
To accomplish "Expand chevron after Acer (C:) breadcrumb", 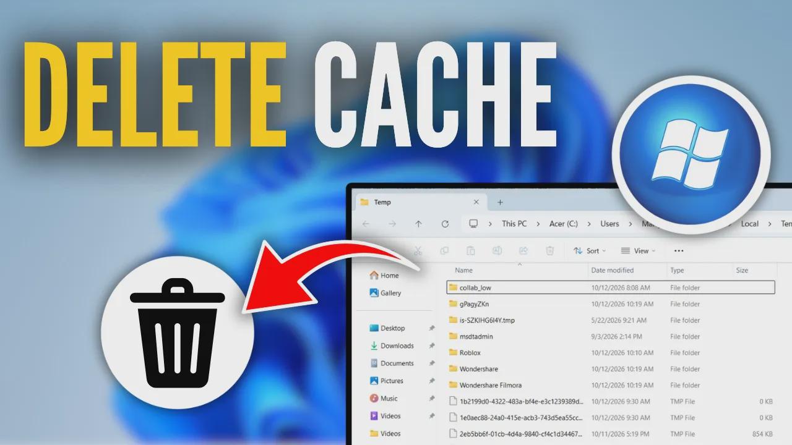I will point(589,224).
